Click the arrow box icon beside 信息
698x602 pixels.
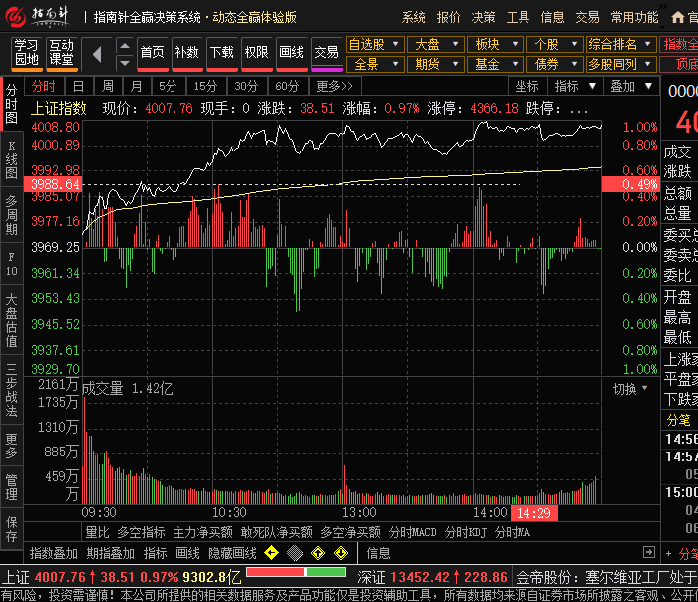(x=649, y=552)
